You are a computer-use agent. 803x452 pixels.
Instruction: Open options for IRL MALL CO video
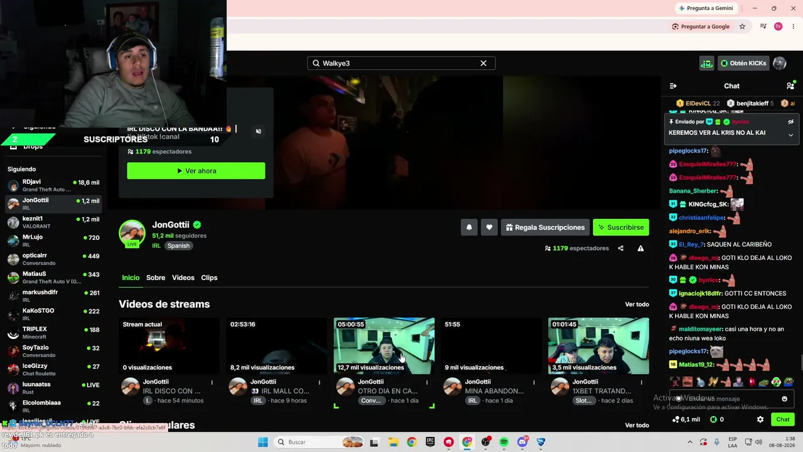pyautogui.click(x=319, y=382)
